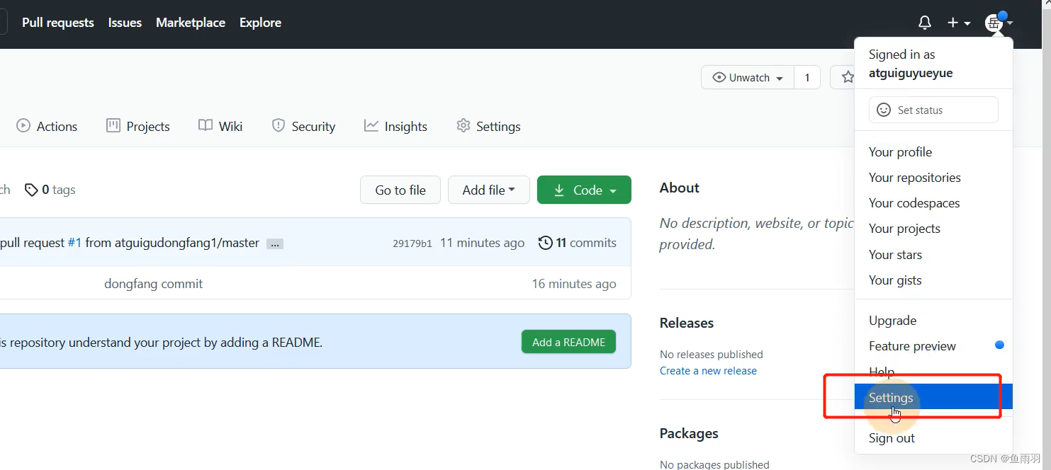Screen dimensions: 1051x470
Task: Open the Security tab
Action: click(x=303, y=126)
